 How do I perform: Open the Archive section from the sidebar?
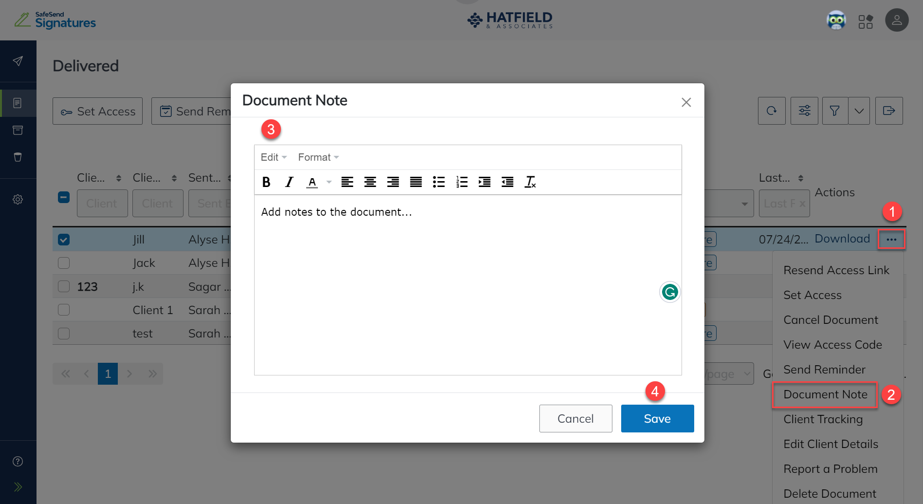click(x=18, y=130)
